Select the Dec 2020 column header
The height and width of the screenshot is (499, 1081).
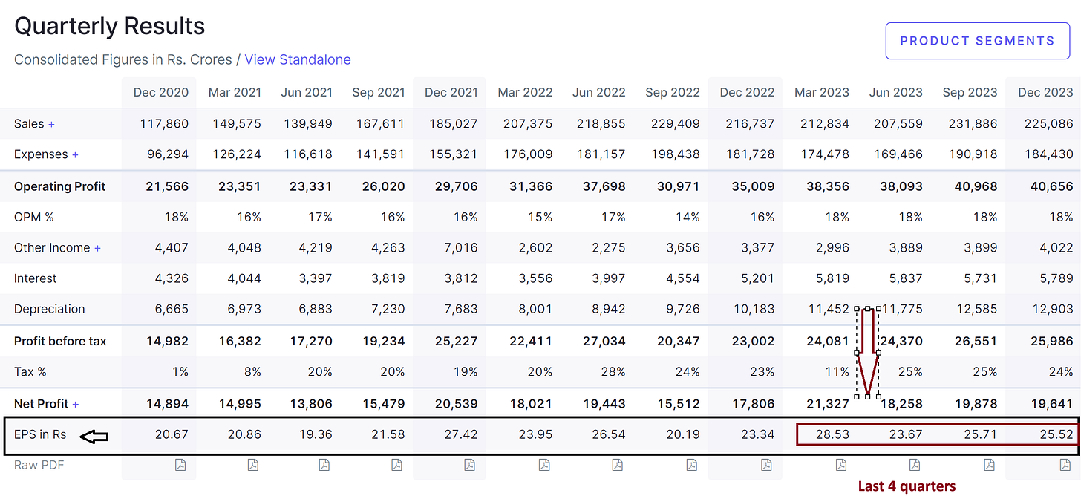[x=161, y=93]
